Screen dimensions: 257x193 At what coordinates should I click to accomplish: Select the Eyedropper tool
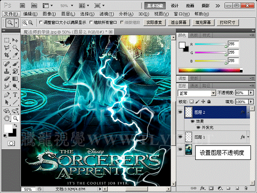pos(15,55)
